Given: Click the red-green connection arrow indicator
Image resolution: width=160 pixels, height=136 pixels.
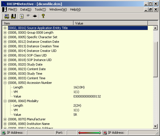Looking at the screenshot, I should pos(90,133).
